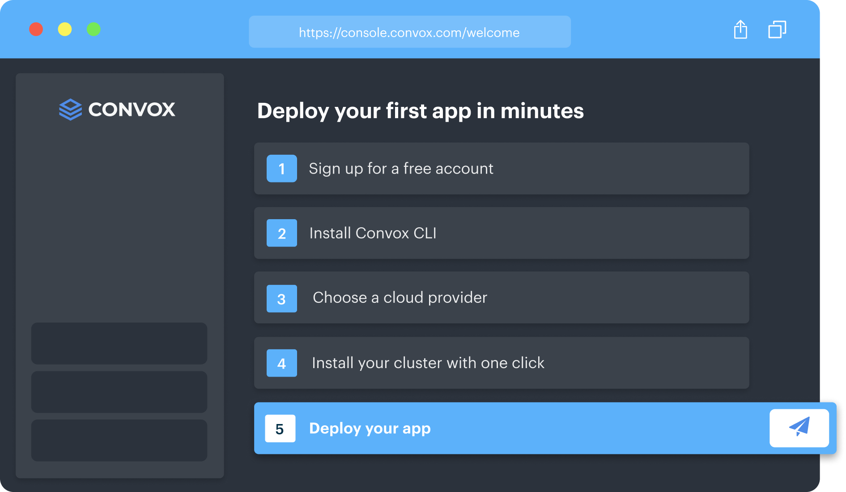The height and width of the screenshot is (492, 846).
Task: Click the tabs overview icon top right
Action: 777,30
